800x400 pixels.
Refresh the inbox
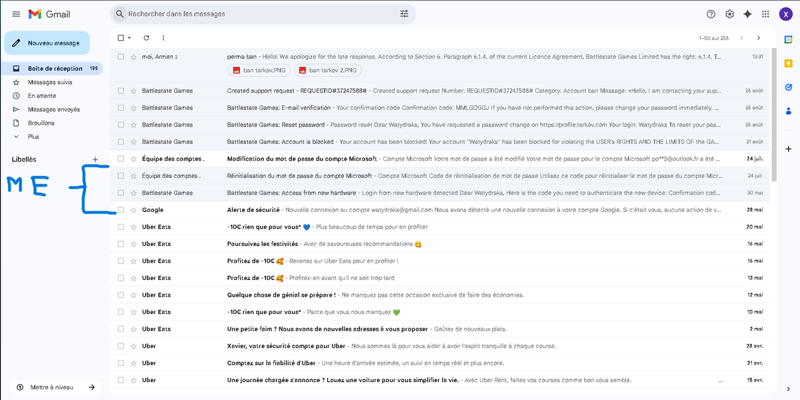coord(146,38)
